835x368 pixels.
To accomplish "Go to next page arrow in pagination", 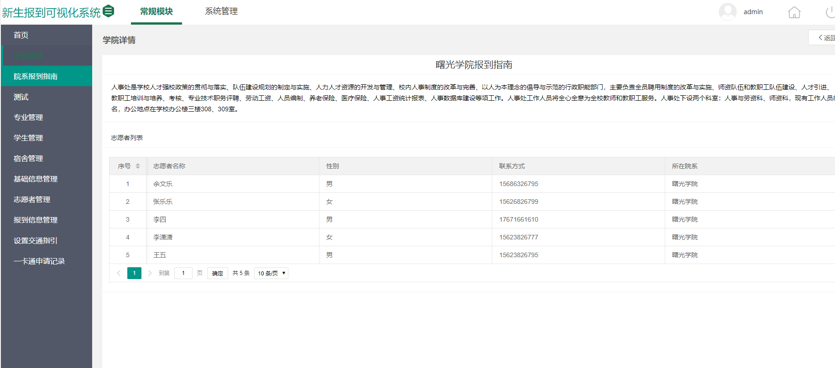I will pyautogui.click(x=150, y=273).
